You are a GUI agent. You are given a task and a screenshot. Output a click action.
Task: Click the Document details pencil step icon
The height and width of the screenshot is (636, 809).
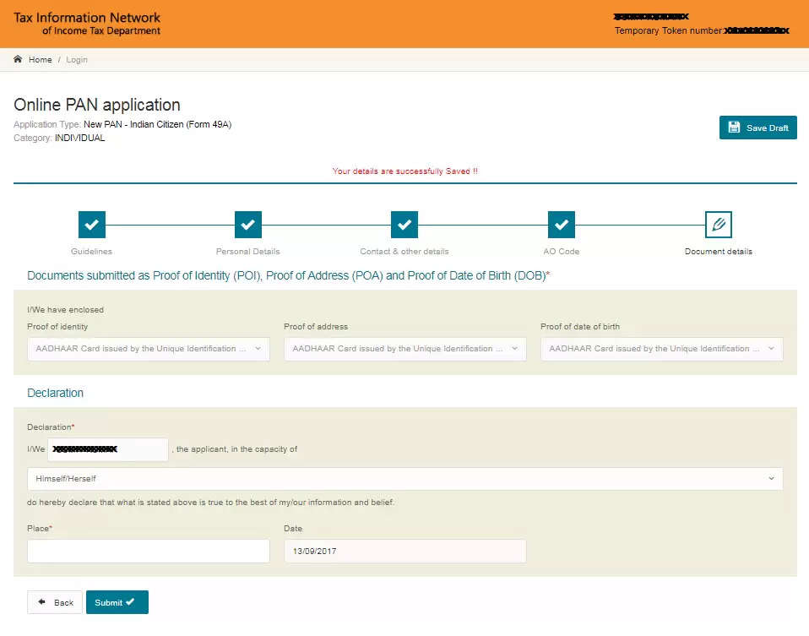click(718, 225)
